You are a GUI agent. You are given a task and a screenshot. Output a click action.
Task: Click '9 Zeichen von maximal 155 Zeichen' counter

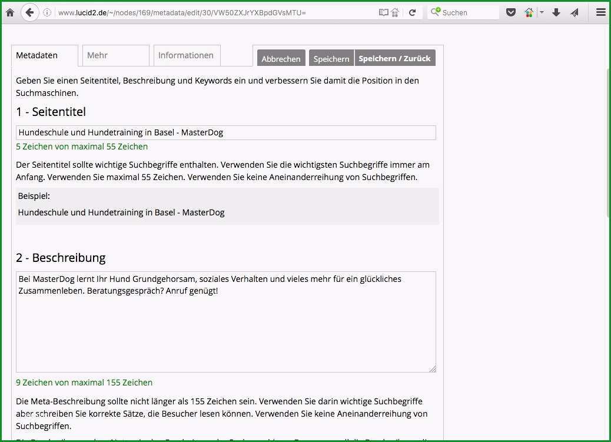(84, 383)
